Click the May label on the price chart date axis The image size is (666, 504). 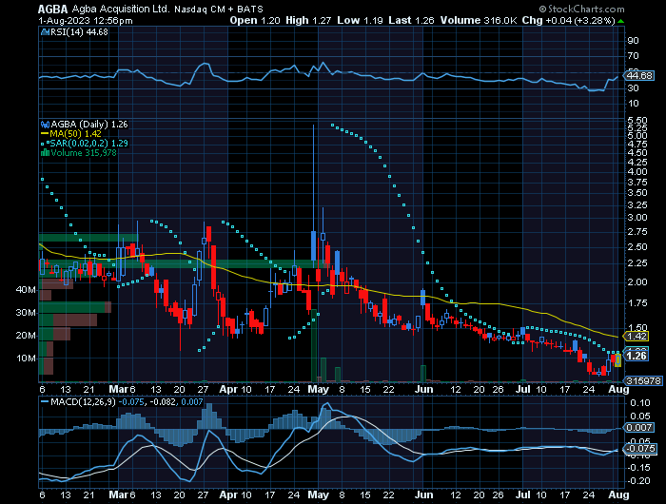click(x=319, y=389)
